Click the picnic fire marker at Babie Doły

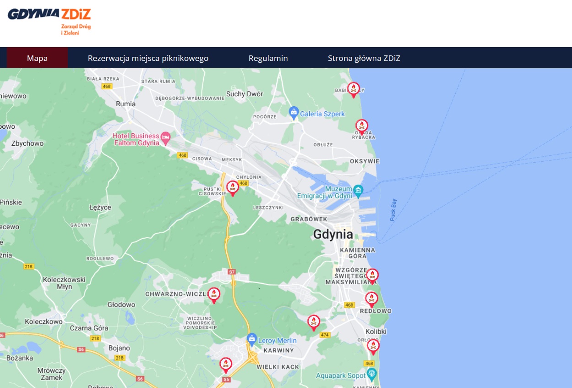[353, 89]
